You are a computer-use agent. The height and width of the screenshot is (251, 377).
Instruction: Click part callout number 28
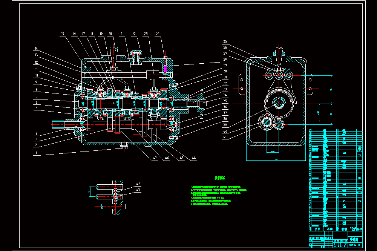(x=225, y=60)
